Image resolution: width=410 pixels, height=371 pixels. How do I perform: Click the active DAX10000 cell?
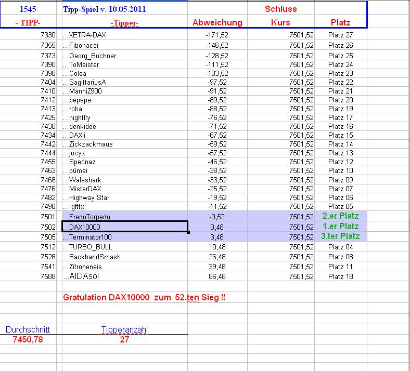point(125,227)
